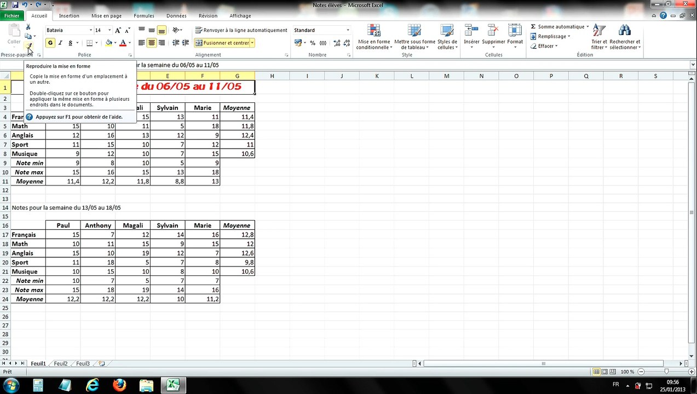The width and height of the screenshot is (697, 394).
Task: Select the Feuil3 sheet tab
Action: click(83, 363)
